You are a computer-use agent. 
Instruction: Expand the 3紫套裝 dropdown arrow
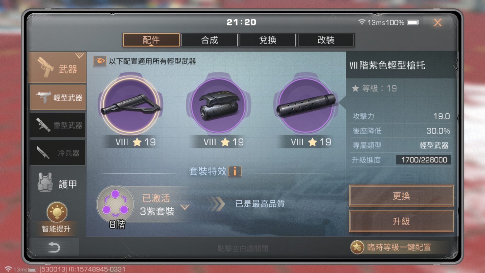click(x=185, y=207)
